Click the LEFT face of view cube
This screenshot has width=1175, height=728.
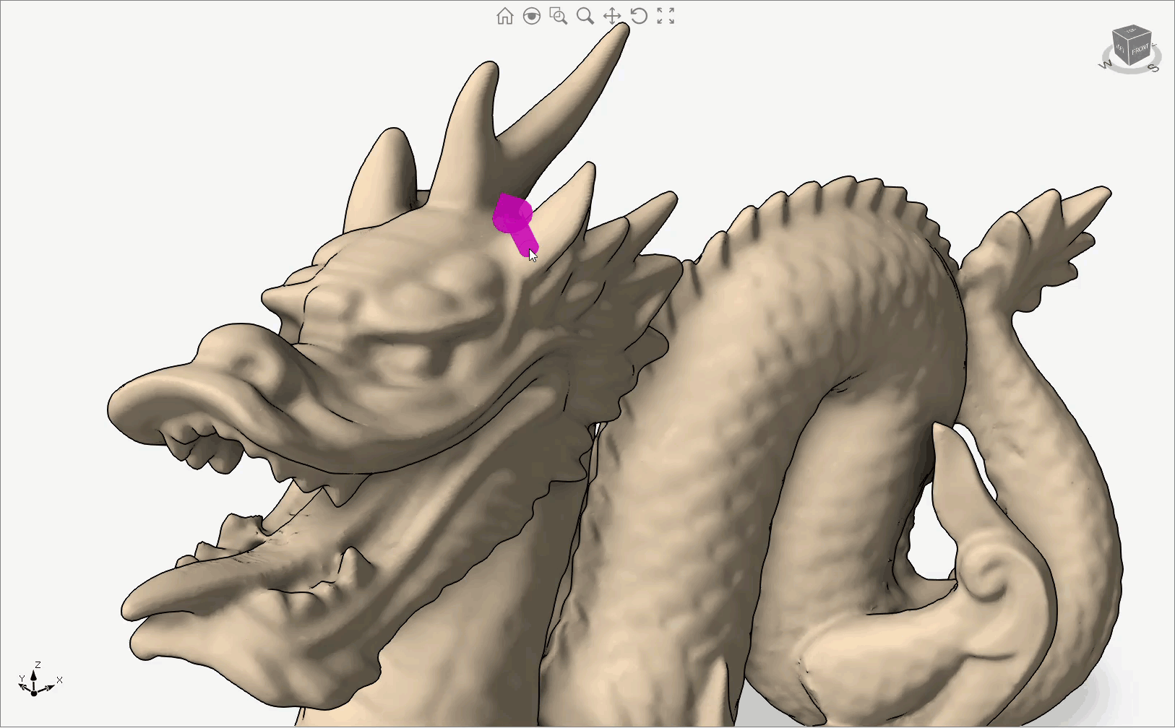tap(1119, 48)
